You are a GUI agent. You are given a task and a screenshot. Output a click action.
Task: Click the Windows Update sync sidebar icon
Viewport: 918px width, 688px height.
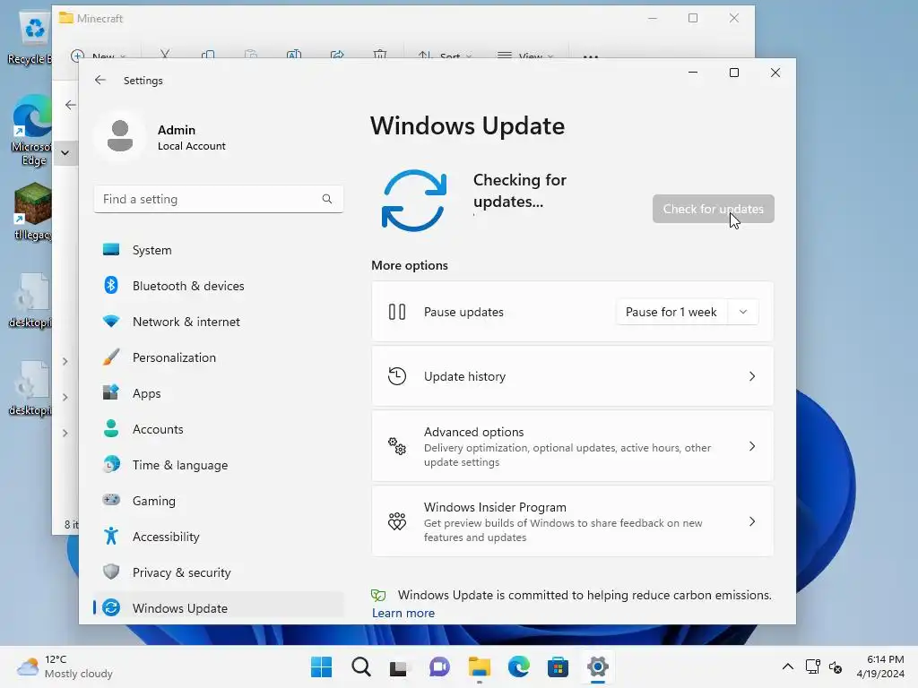[111, 608]
